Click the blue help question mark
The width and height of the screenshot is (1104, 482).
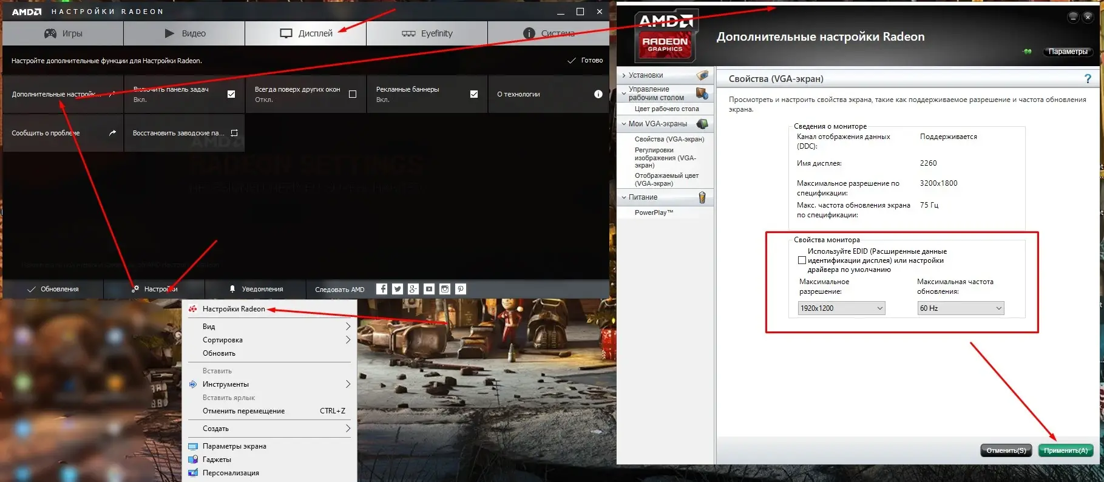(1088, 79)
